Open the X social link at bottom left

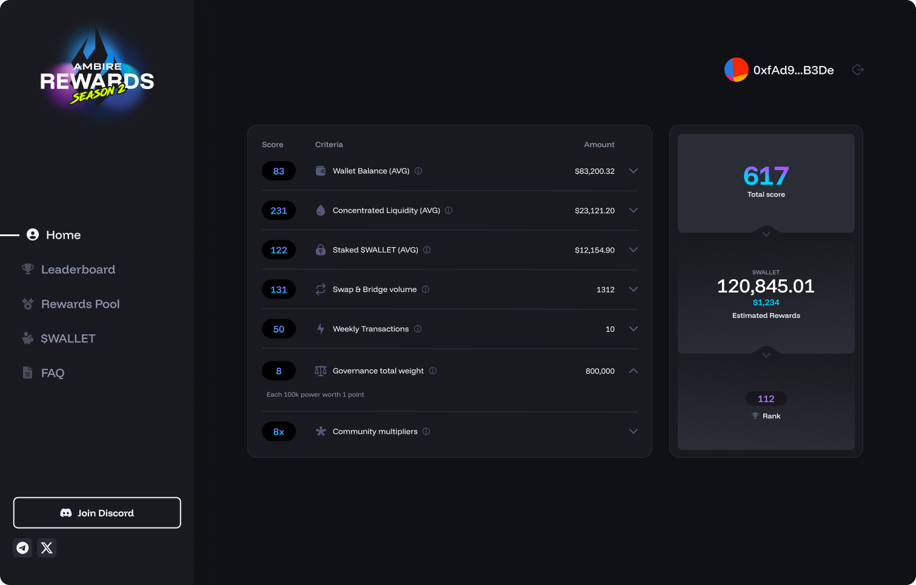point(47,547)
